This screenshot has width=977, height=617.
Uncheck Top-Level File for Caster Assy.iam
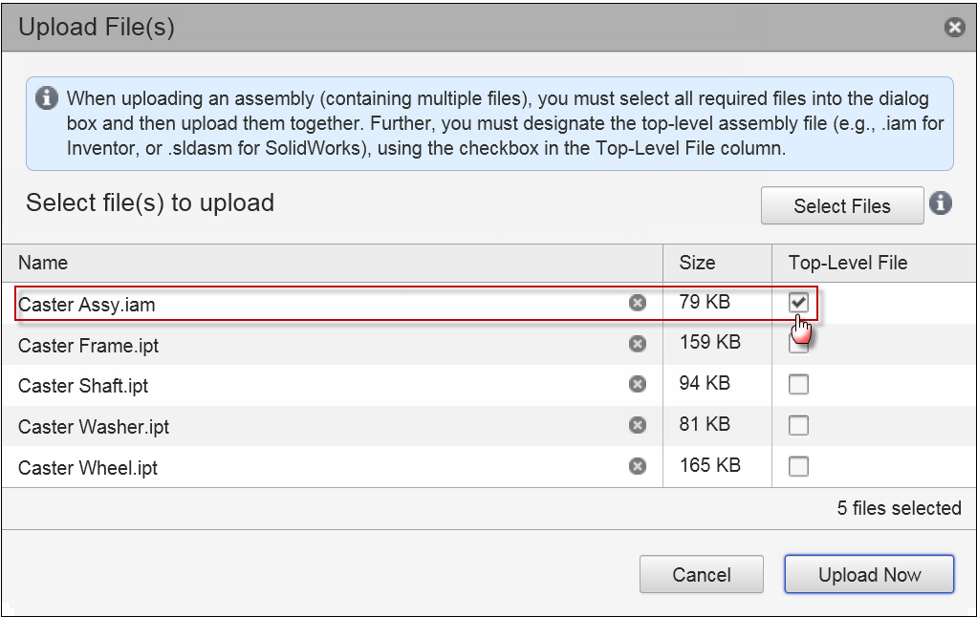[798, 303]
